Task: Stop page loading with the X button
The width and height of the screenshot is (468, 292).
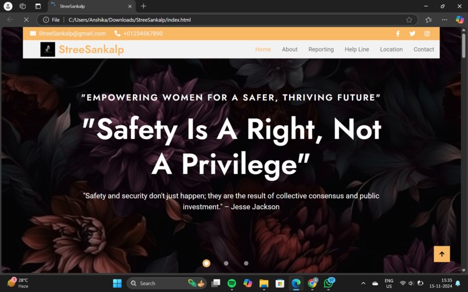Action: pos(26,20)
